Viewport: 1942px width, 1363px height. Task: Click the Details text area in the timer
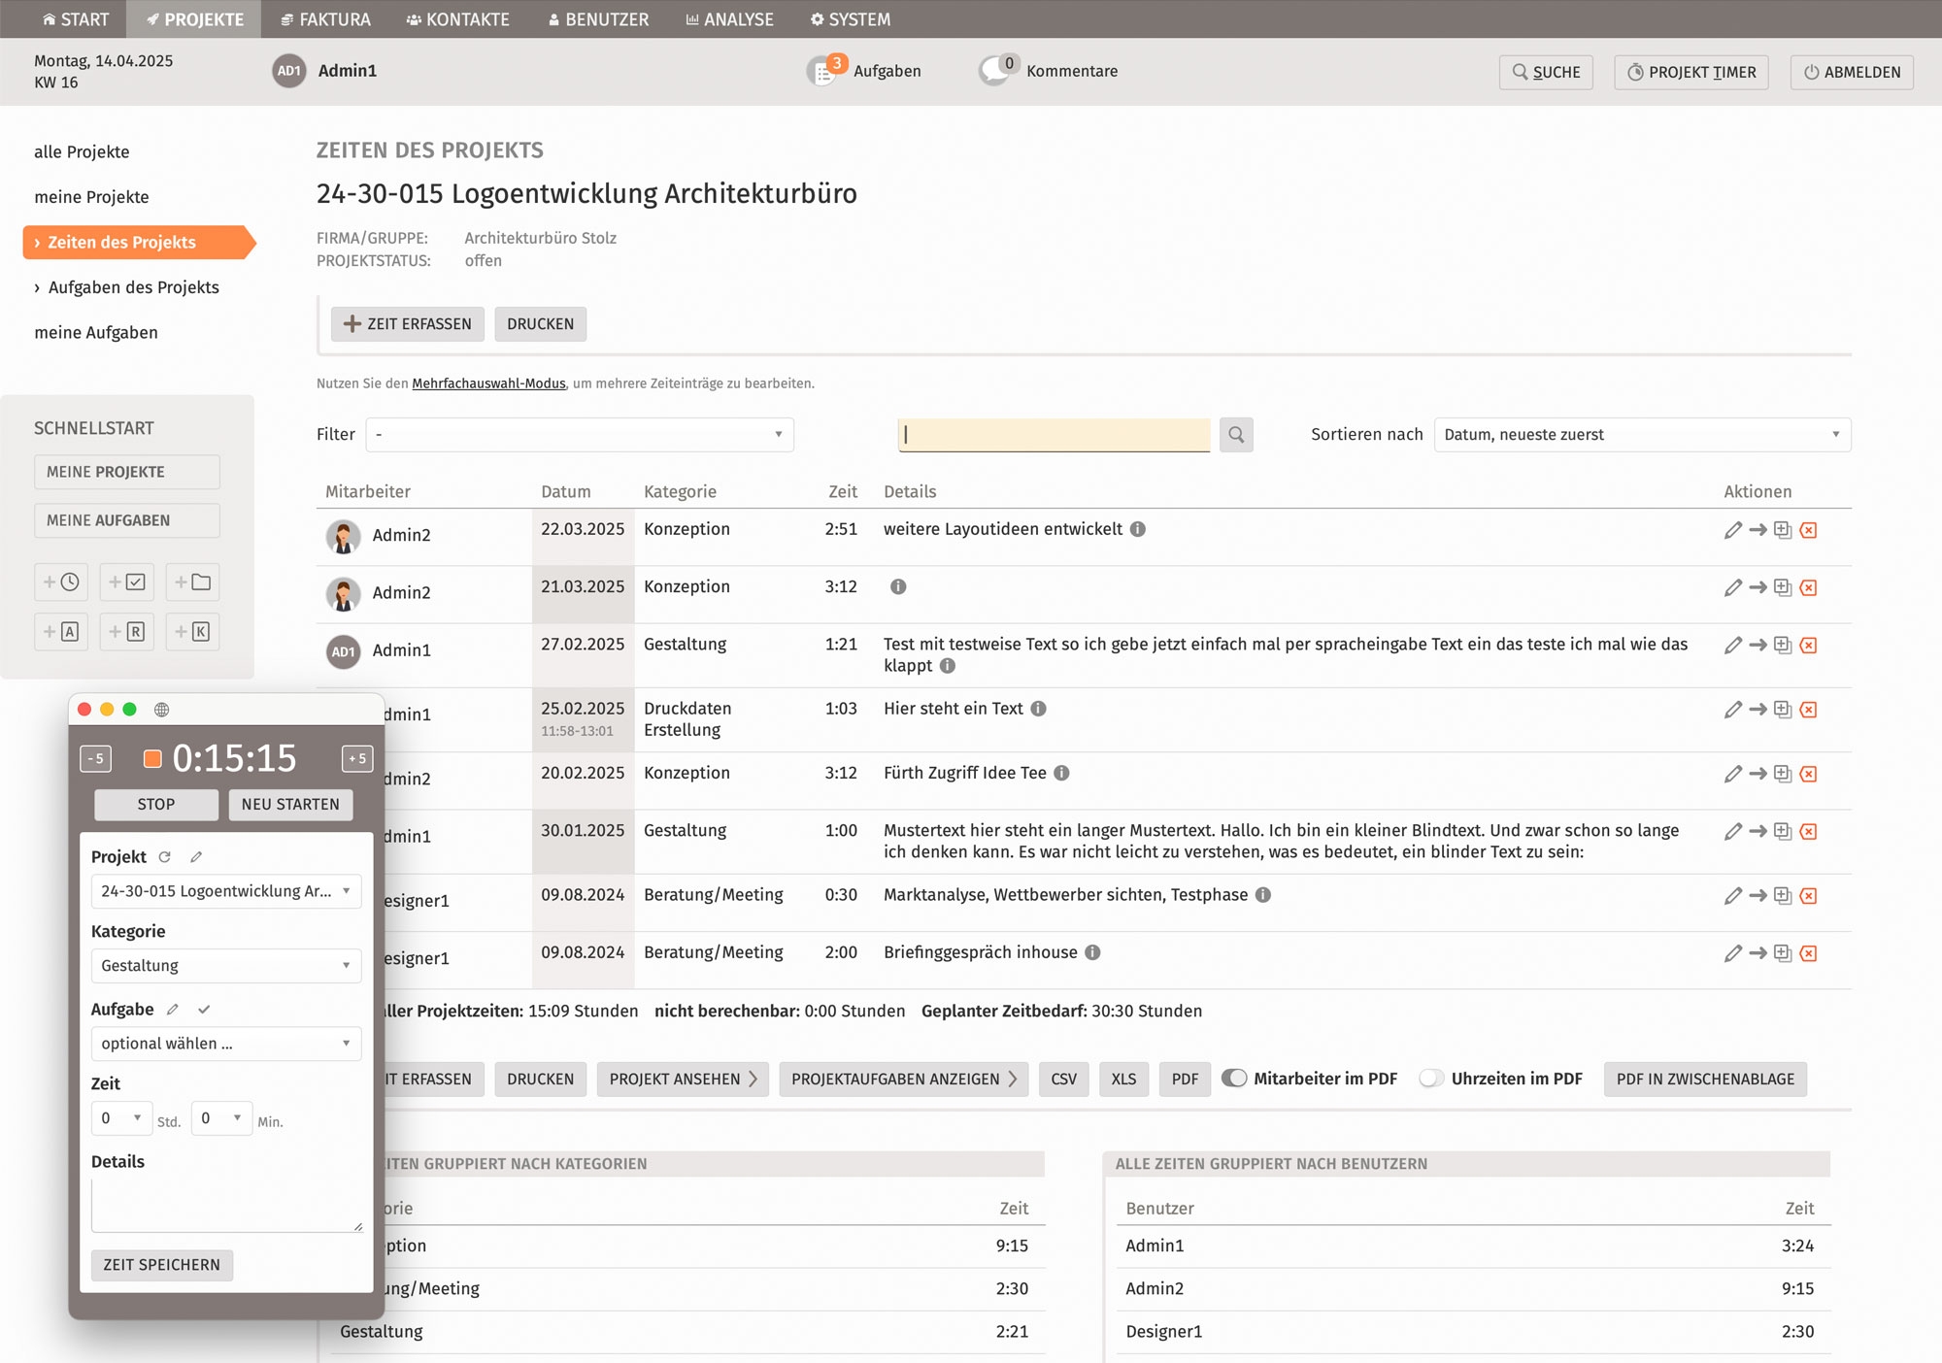coord(226,1204)
